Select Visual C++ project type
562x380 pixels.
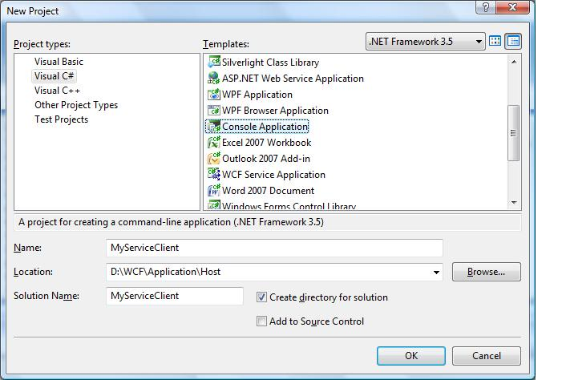58,91
